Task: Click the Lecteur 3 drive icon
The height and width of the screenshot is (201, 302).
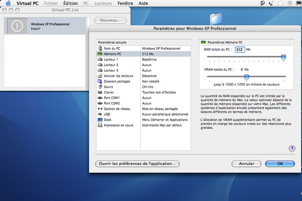Action: pos(100,71)
